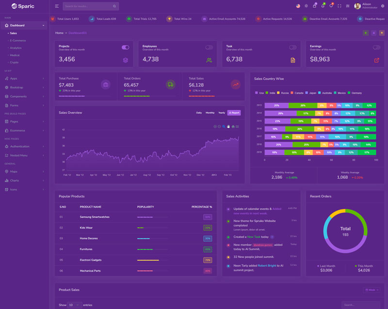
Task: Select the US flag language icon
Action: (298, 6)
